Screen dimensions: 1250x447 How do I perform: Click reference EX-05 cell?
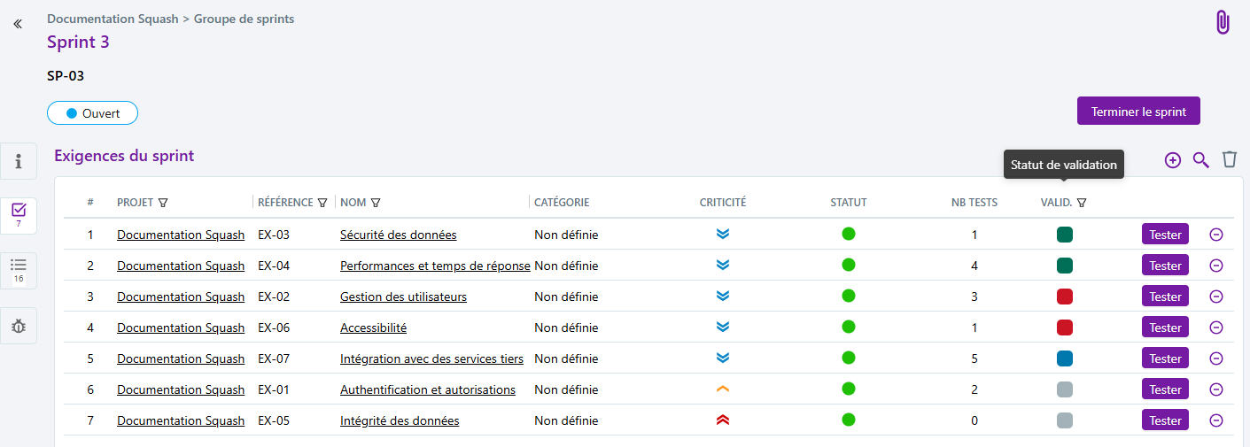pyautogui.click(x=274, y=420)
